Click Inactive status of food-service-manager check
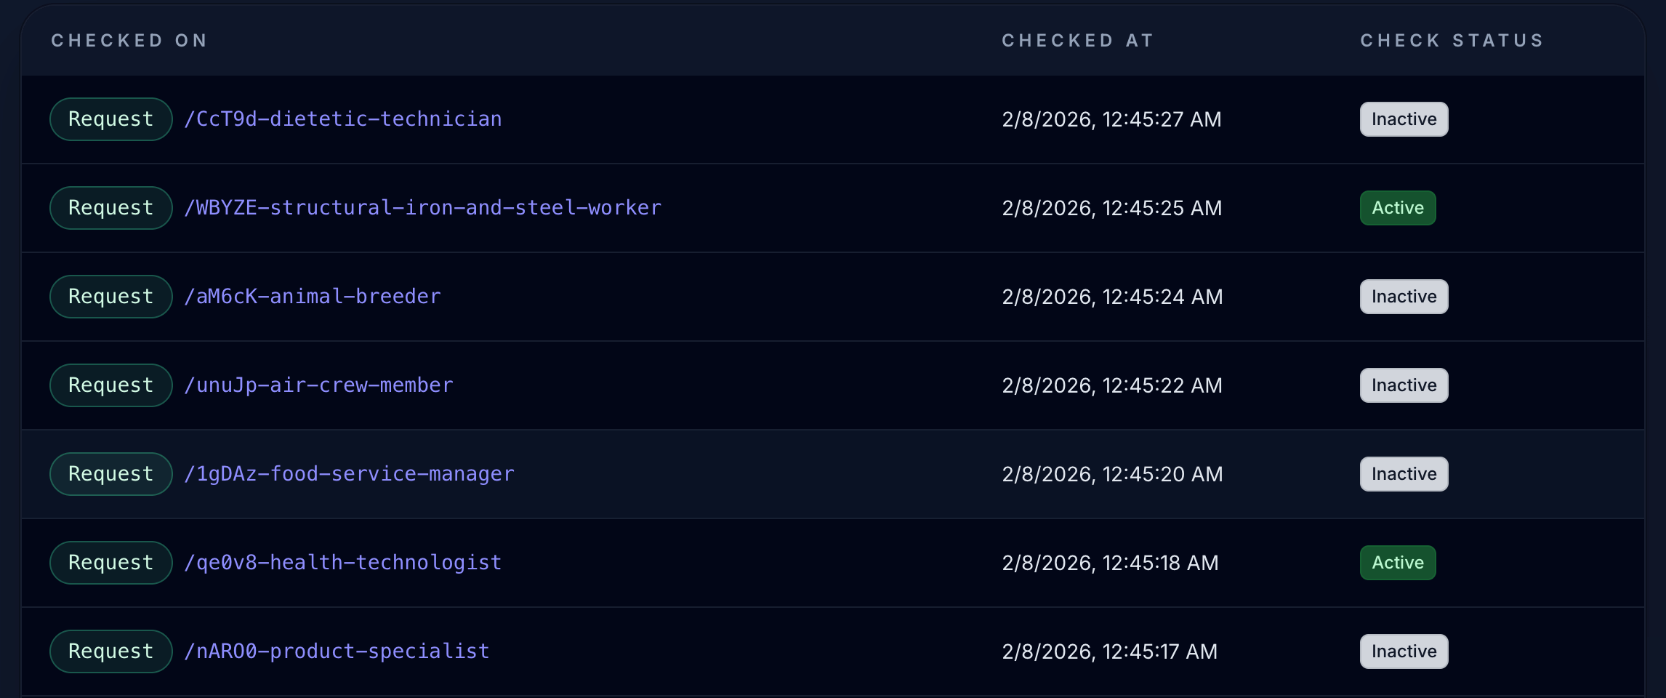 (1404, 474)
